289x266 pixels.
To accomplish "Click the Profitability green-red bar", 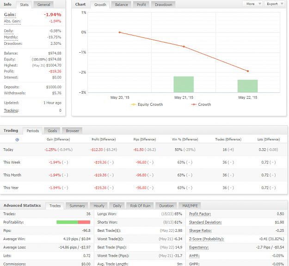I will click(x=73, y=222).
